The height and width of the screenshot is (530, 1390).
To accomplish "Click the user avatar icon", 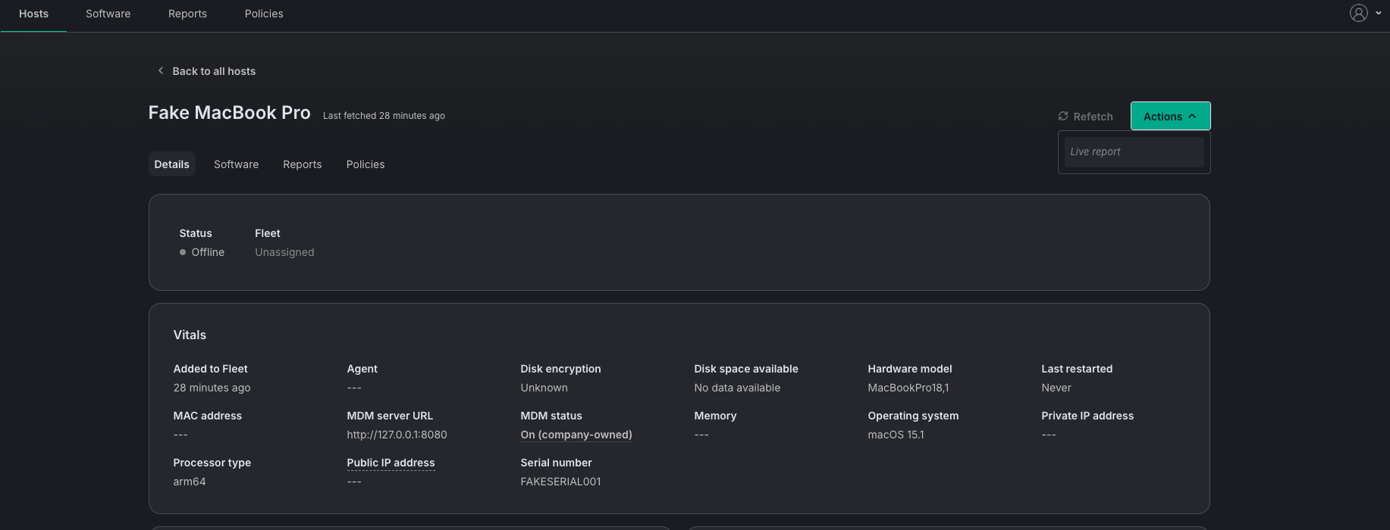I will tap(1358, 13).
